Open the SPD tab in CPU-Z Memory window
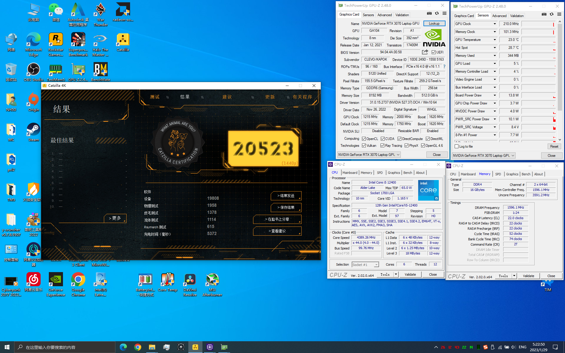 click(x=498, y=174)
